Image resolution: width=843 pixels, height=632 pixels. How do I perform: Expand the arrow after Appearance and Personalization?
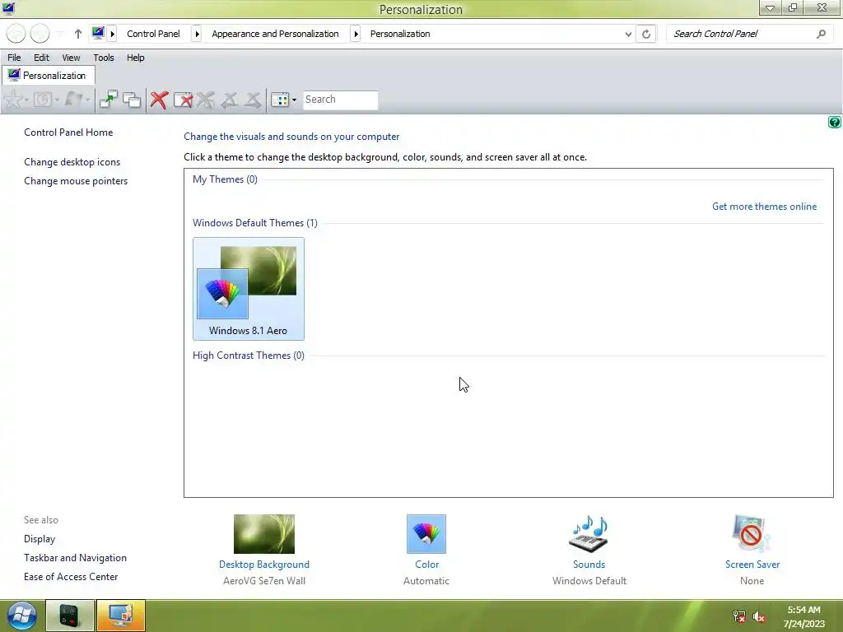[356, 34]
